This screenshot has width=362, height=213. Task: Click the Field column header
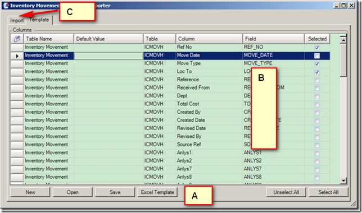274,39
